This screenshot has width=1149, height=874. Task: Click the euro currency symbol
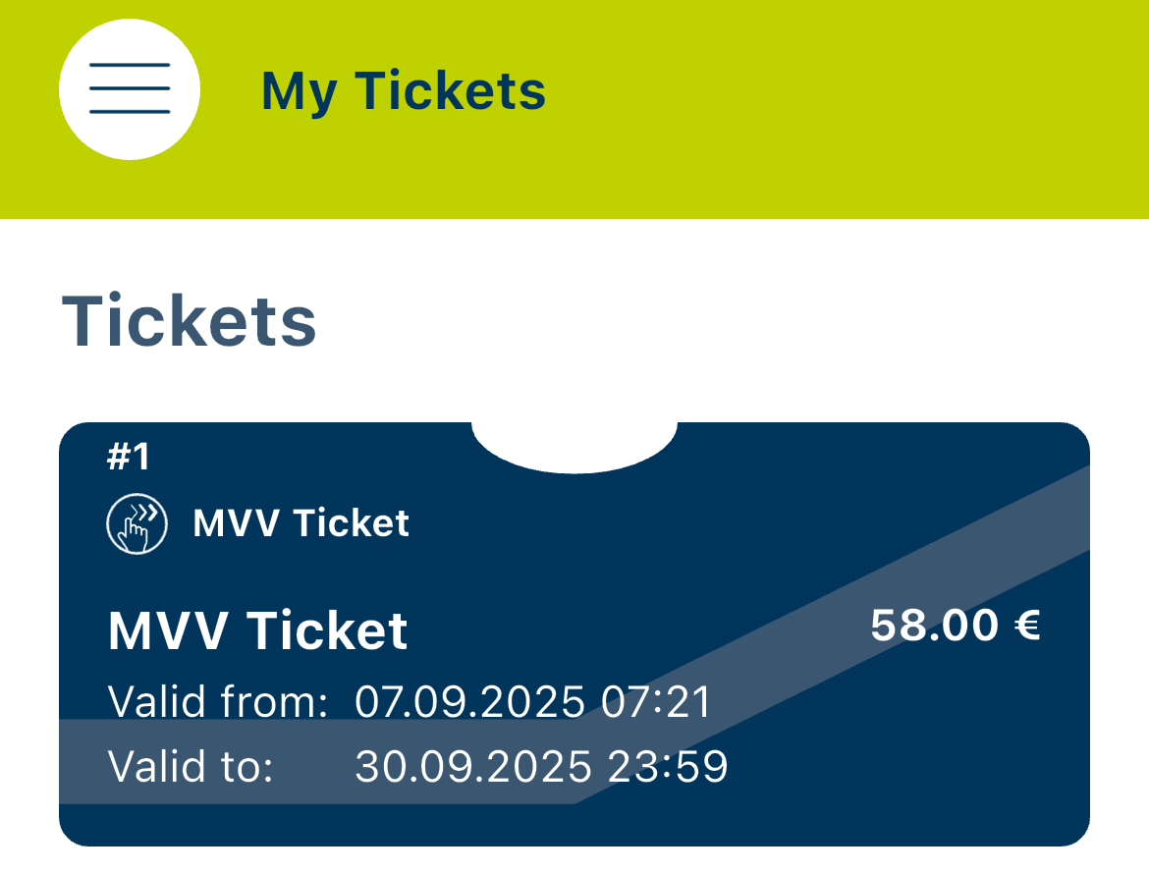point(1025,626)
